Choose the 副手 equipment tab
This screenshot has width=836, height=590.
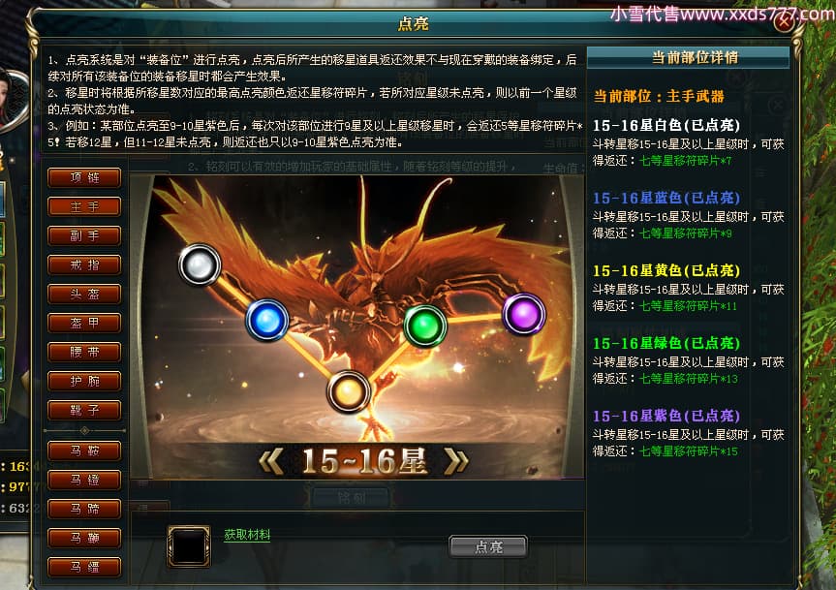[84, 235]
